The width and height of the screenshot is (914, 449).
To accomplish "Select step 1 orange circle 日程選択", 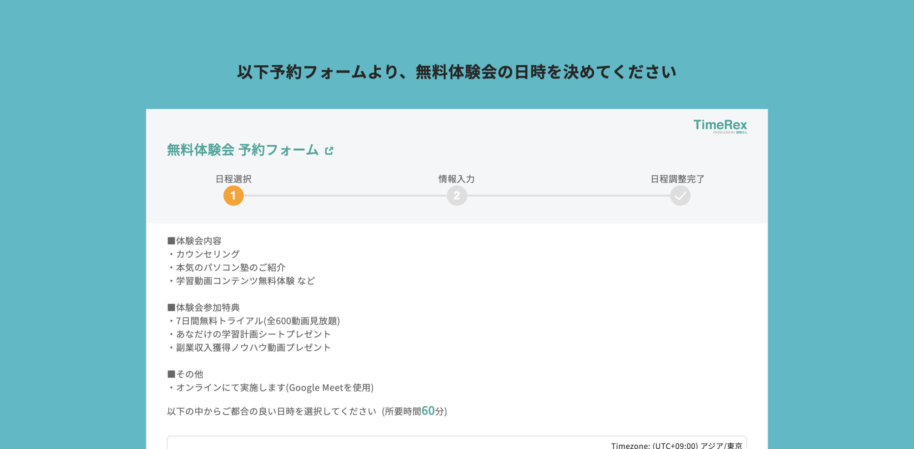I will pos(233,196).
